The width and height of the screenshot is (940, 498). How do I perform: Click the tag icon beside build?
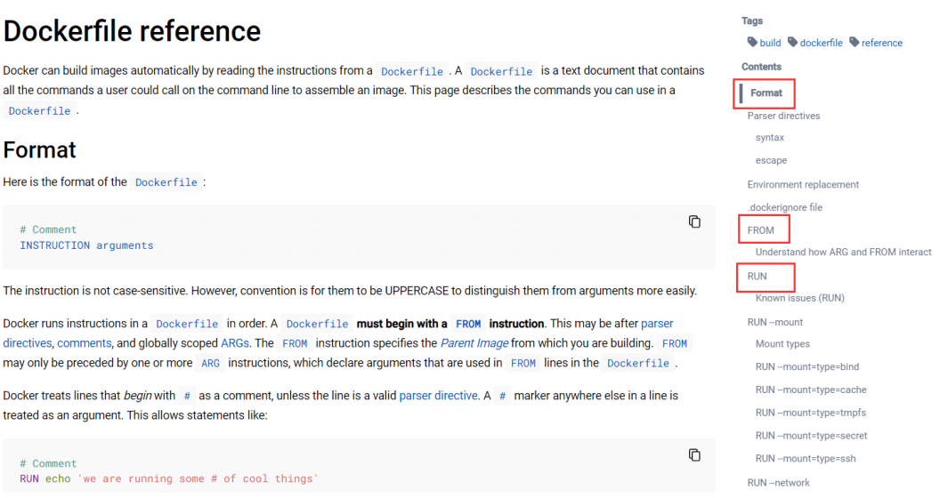[752, 42]
